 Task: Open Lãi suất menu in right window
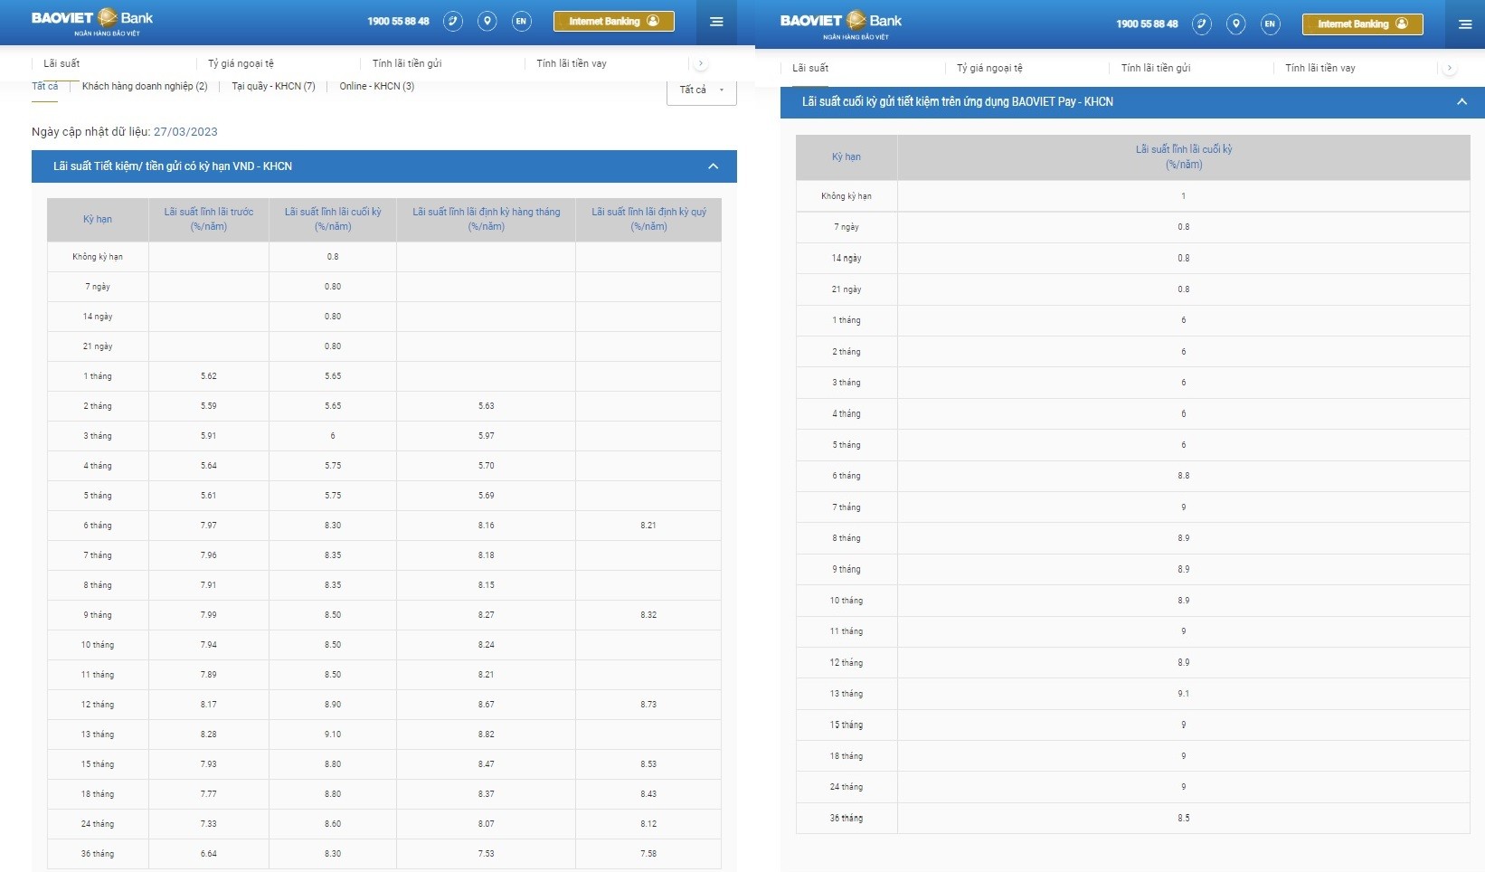[x=810, y=68]
